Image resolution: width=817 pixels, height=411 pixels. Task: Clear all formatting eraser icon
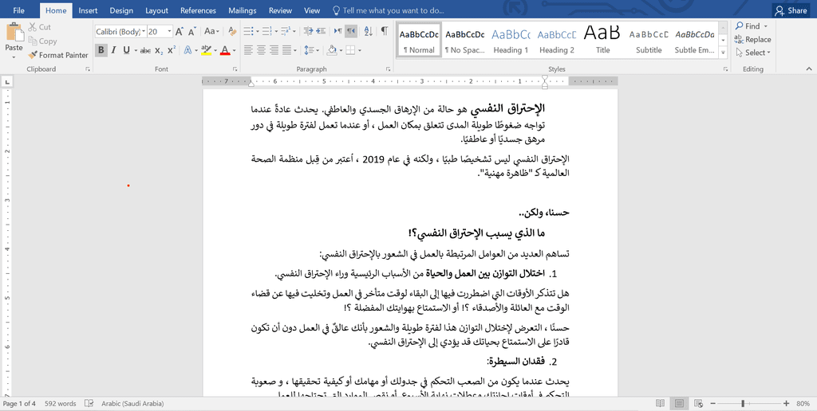pyautogui.click(x=232, y=32)
